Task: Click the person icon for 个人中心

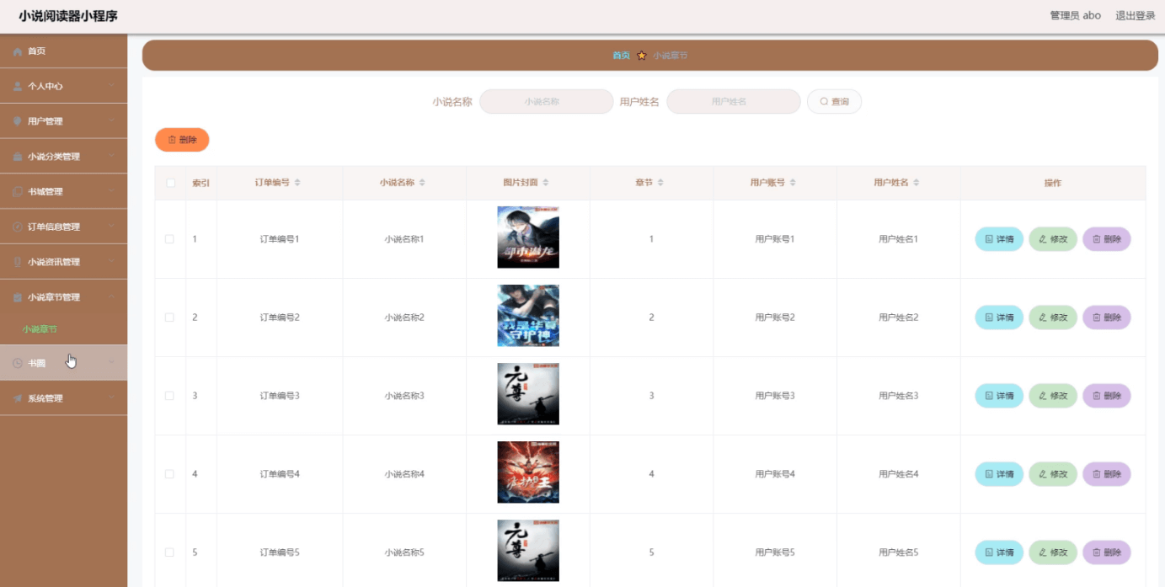Action: [x=18, y=87]
